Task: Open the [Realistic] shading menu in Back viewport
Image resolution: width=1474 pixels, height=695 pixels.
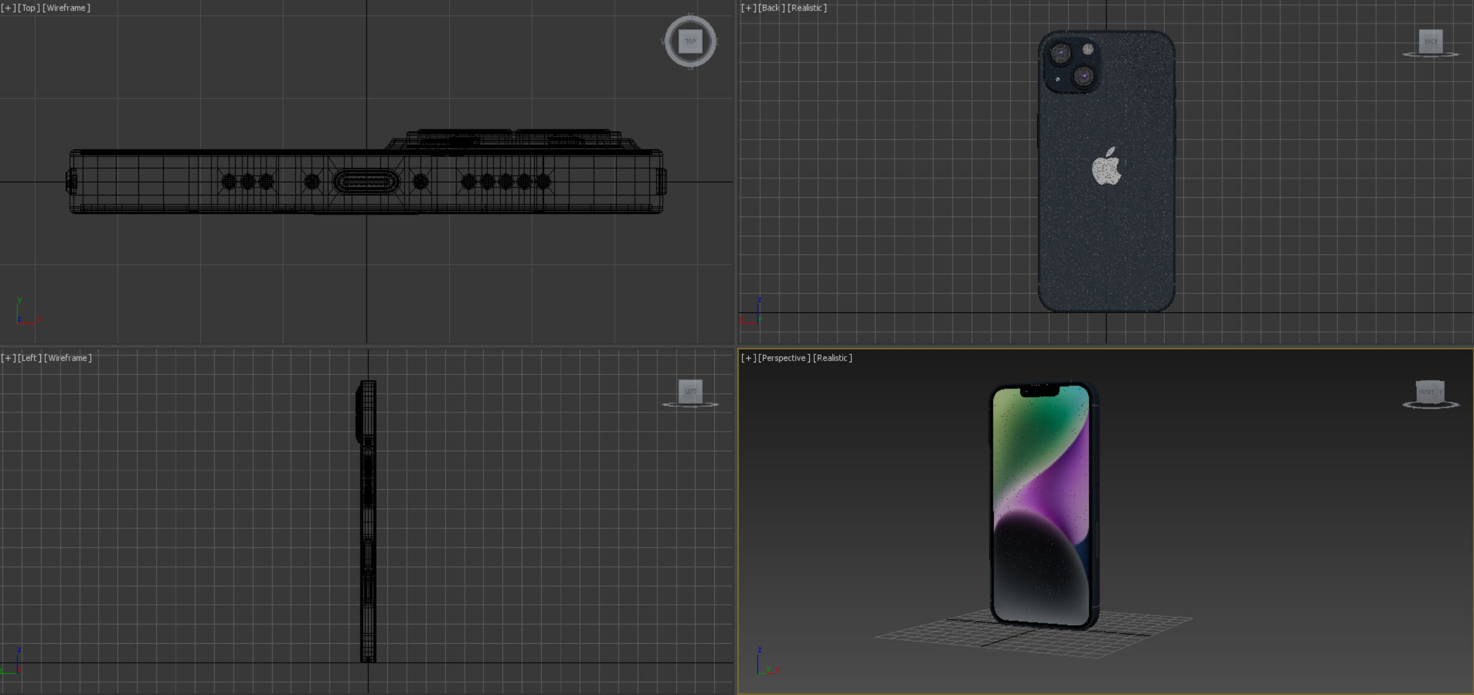Action: pos(807,8)
